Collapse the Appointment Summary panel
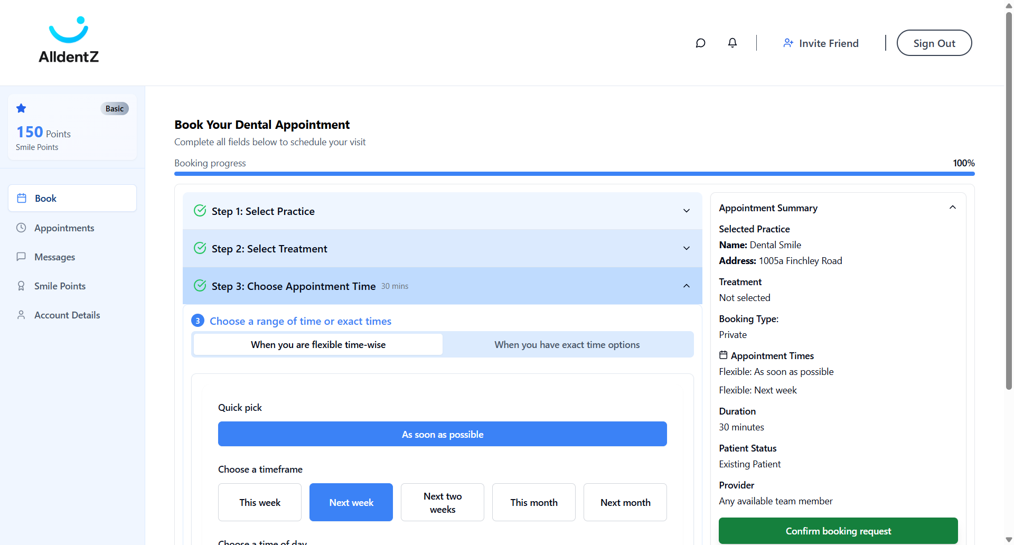The height and width of the screenshot is (545, 1014). pos(952,208)
